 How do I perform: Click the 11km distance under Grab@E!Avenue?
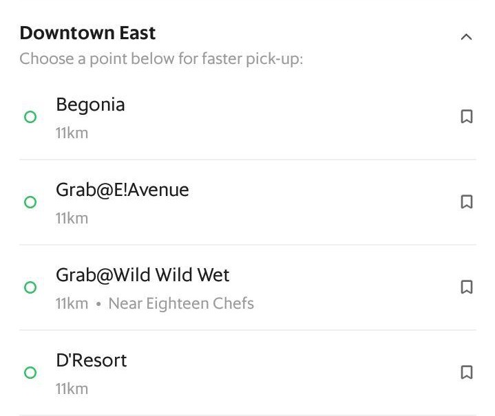pos(72,219)
